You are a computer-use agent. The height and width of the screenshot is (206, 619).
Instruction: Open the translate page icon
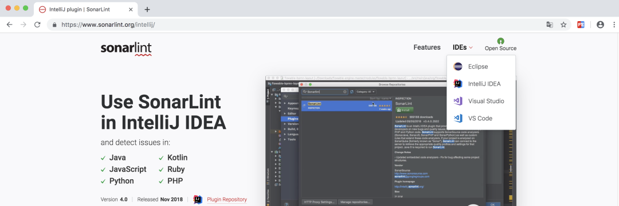(550, 25)
